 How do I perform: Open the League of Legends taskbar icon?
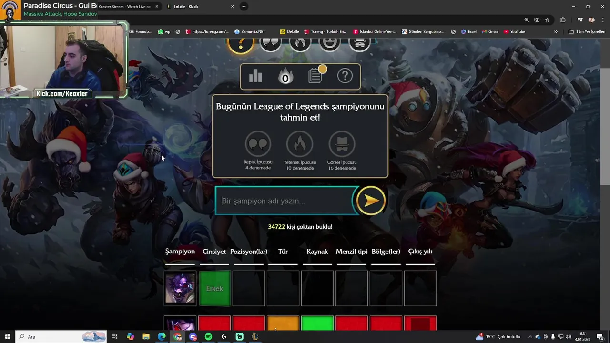pyautogui.click(x=255, y=337)
